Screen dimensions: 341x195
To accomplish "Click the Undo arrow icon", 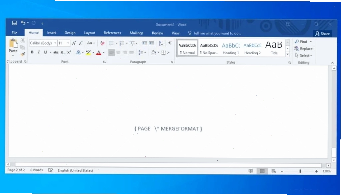I will [23, 23].
